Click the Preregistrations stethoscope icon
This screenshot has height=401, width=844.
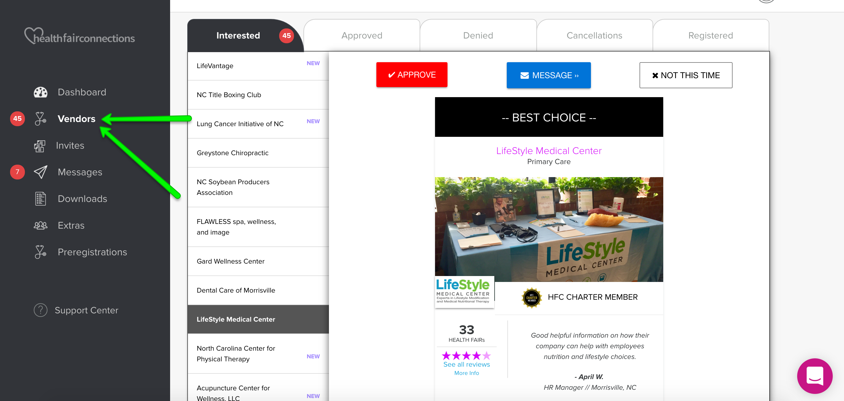pyautogui.click(x=40, y=252)
